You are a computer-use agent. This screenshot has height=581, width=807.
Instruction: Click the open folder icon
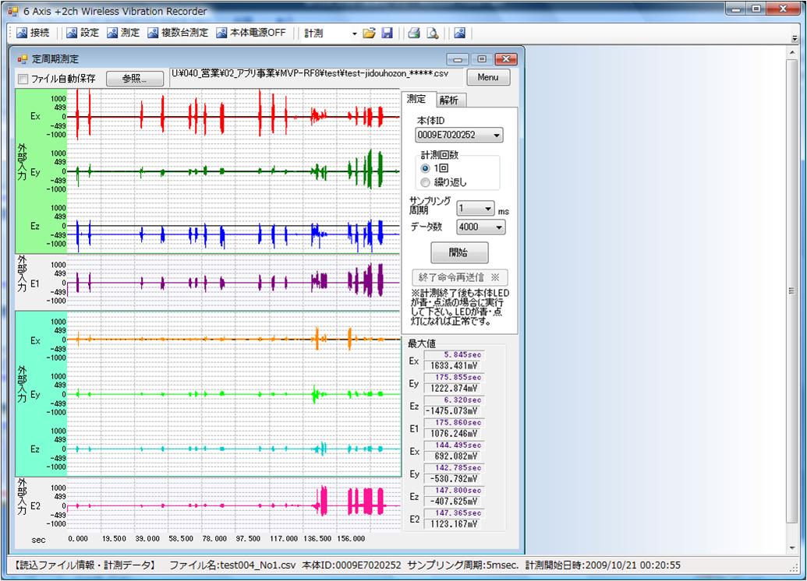[x=370, y=33]
